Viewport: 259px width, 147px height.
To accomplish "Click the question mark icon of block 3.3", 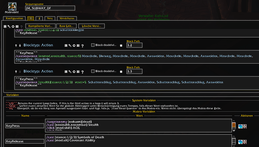I will coord(82,72).
